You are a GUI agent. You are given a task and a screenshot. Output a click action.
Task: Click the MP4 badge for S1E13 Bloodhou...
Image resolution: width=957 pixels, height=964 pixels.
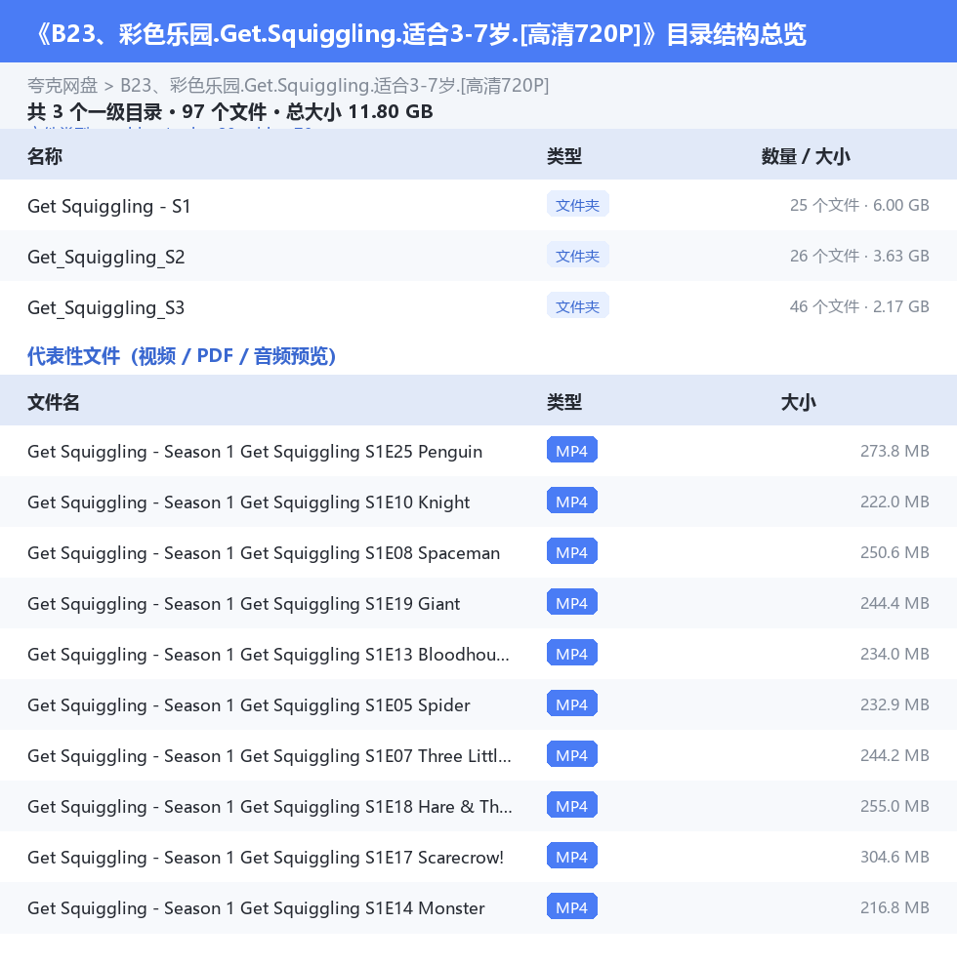(571, 654)
